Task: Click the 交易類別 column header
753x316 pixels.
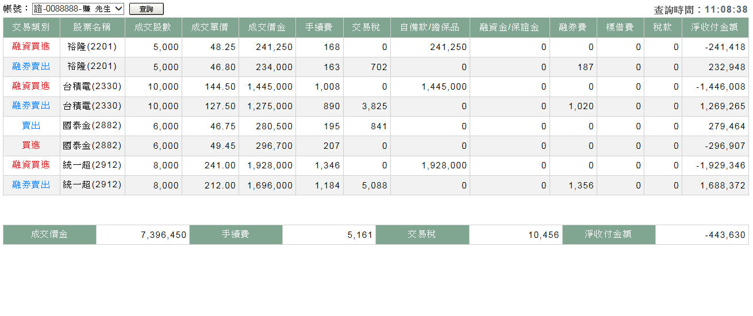Action: 31,27
